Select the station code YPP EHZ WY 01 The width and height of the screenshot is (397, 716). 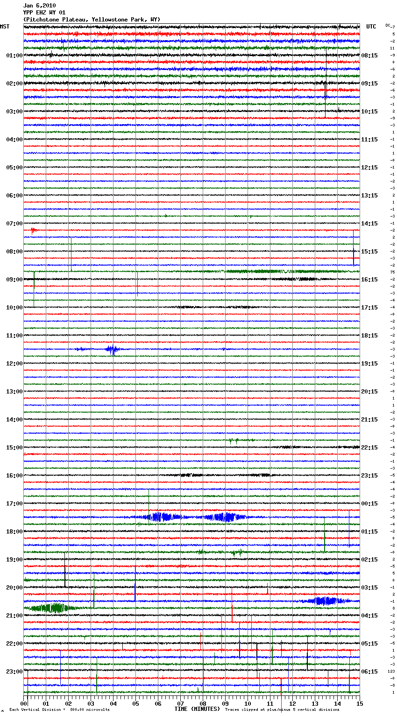tap(44, 13)
